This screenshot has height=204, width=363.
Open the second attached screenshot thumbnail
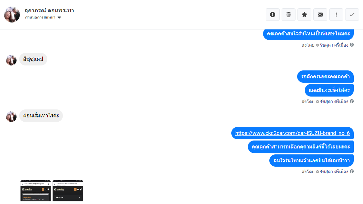pos(68,190)
